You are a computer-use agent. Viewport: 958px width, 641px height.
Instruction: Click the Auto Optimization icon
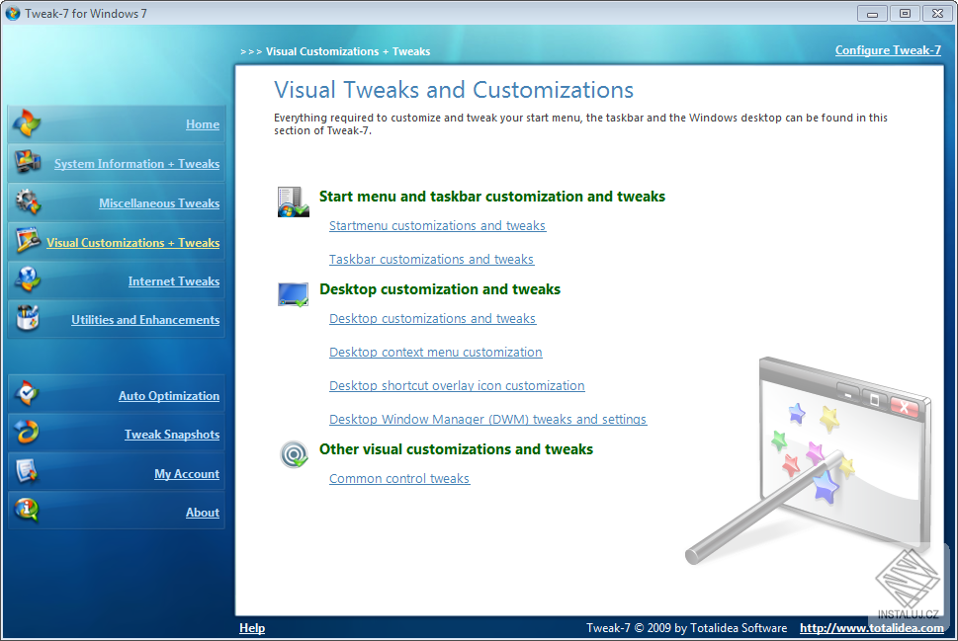tap(27, 394)
